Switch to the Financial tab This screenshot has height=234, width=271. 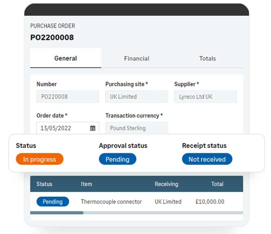click(137, 58)
